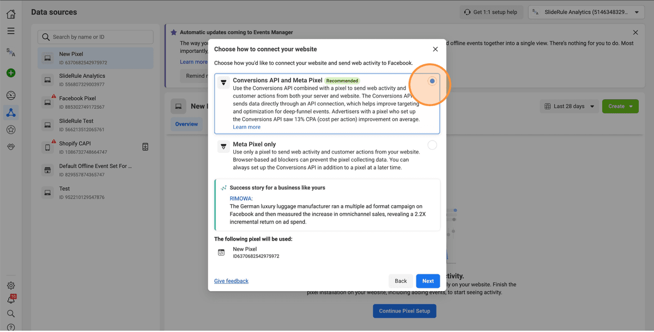Click Learn more in the updates banner
This screenshot has height=332, width=654.
coord(193,62)
